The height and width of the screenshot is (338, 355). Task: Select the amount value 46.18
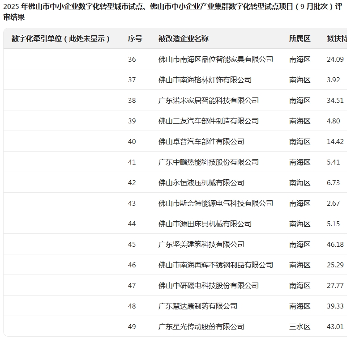(x=335, y=244)
